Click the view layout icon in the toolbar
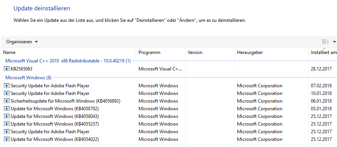 click(325, 42)
